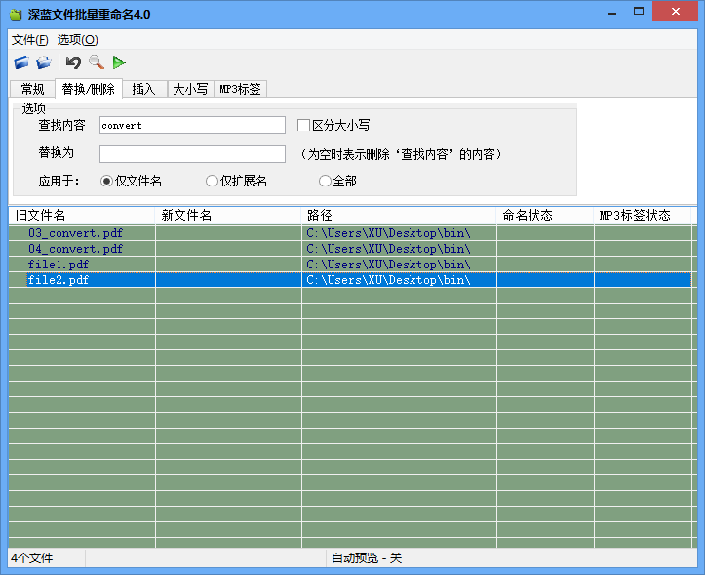
Task: Click the magnifier preview icon
Action: 97,62
